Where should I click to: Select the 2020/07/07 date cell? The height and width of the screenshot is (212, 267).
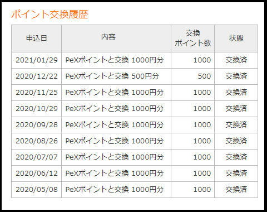click(x=36, y=157)
